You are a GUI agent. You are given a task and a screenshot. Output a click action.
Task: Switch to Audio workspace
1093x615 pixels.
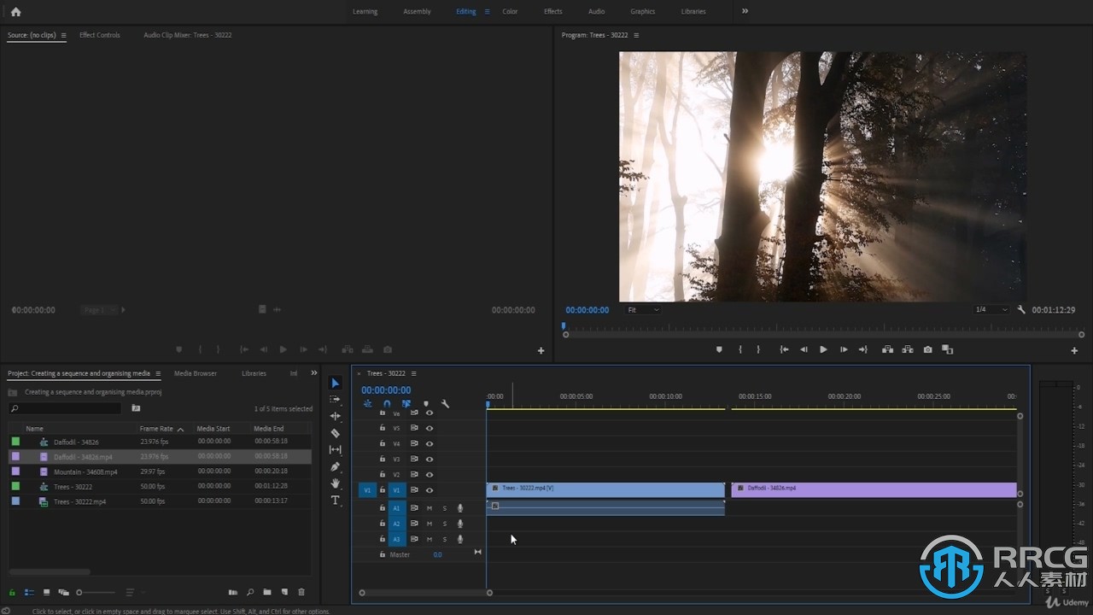pyautogui.click(x=597, y=12)
